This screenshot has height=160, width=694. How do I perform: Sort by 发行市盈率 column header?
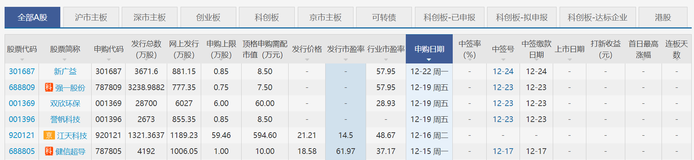click(x=345, y=49)
